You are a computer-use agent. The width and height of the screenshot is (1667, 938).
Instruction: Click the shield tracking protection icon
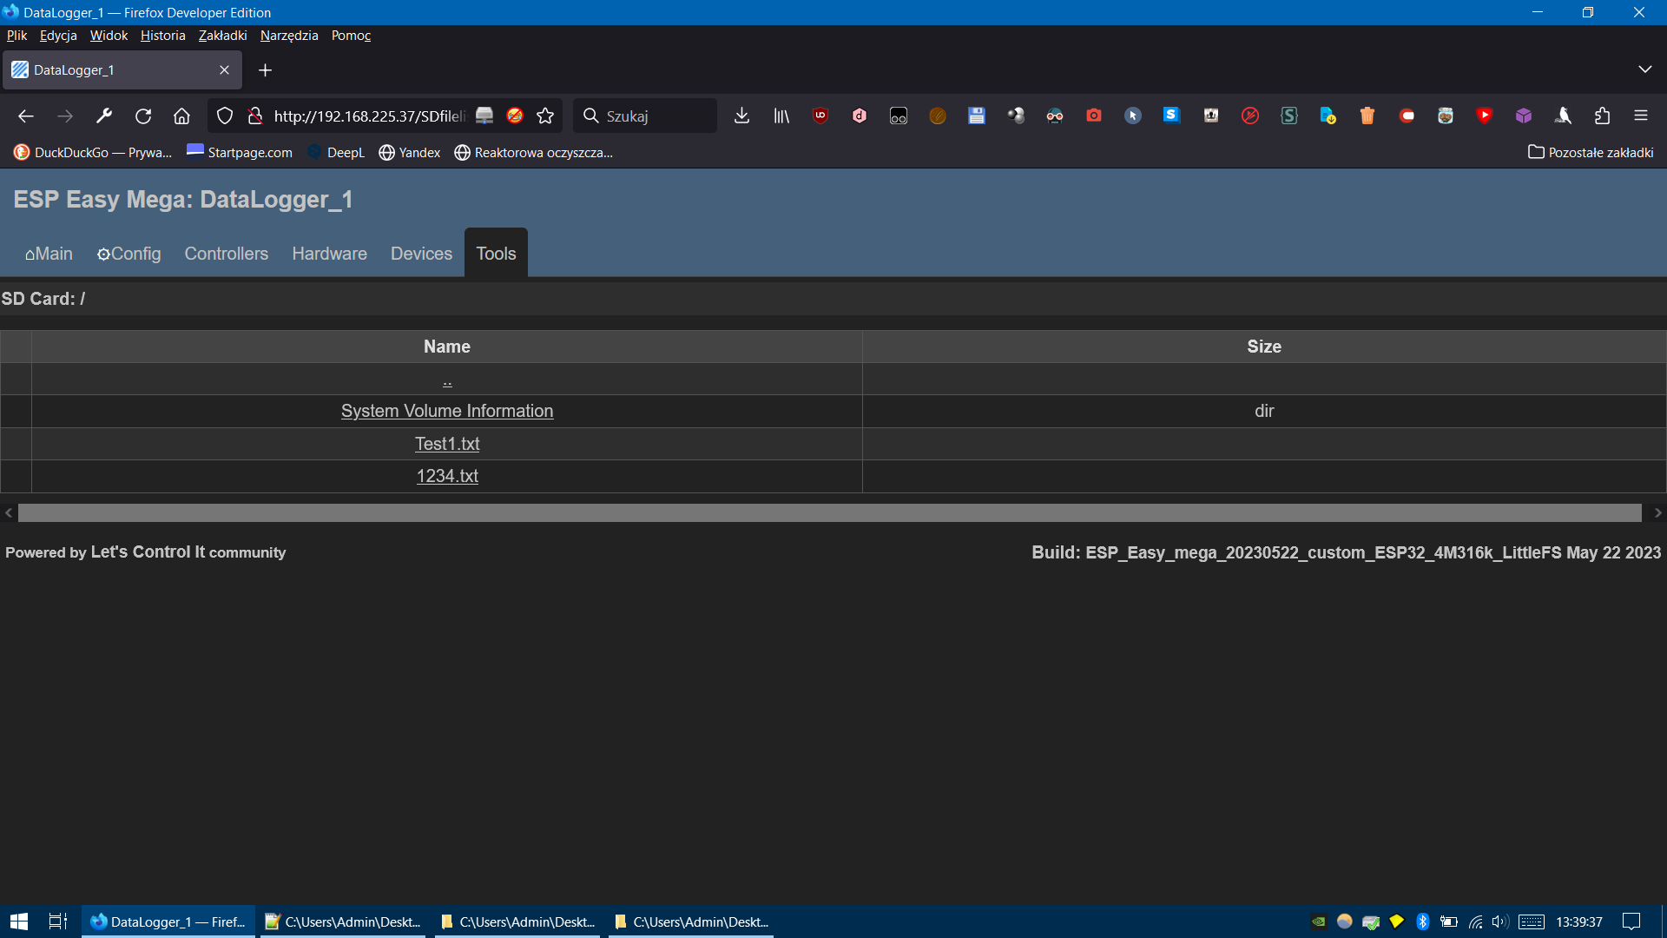pos(225,116)
